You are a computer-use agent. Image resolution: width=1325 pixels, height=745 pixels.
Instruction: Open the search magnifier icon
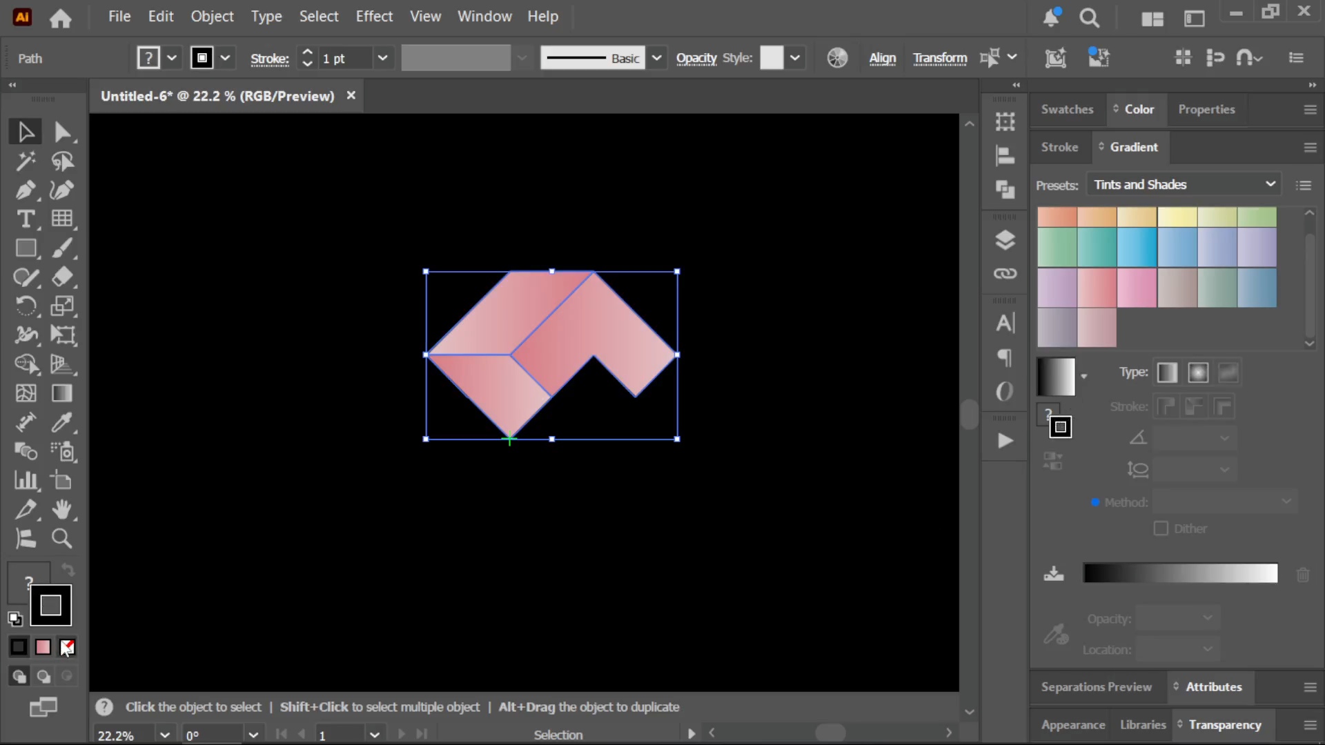tap(1090, 18)
